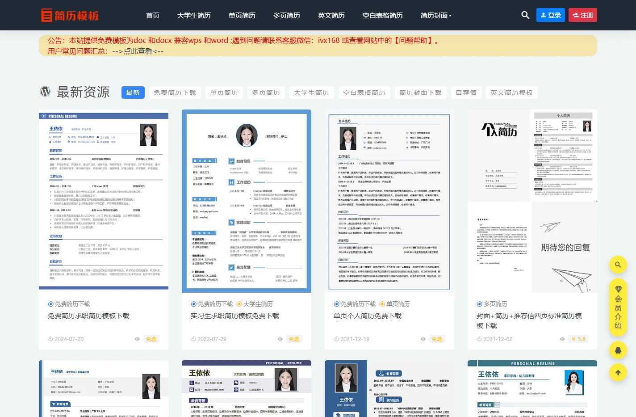Click 大学生简历 category tag on second card
636x417 pixels.
coord(255,304)
